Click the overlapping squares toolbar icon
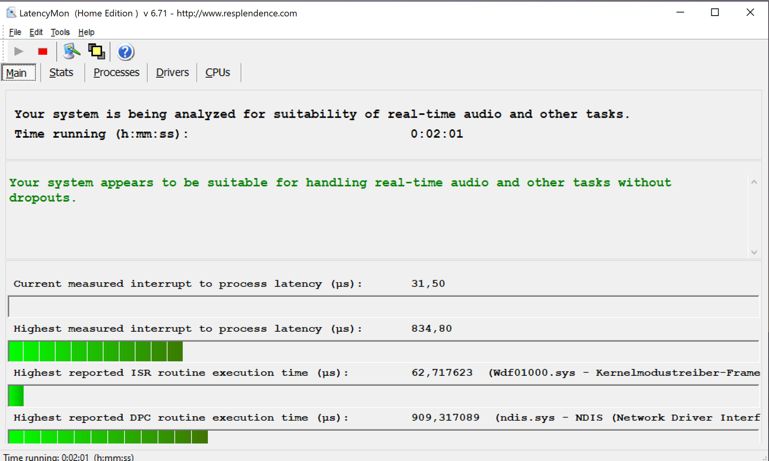This screenshot has width=769, height=461. (x=97, y=52)
